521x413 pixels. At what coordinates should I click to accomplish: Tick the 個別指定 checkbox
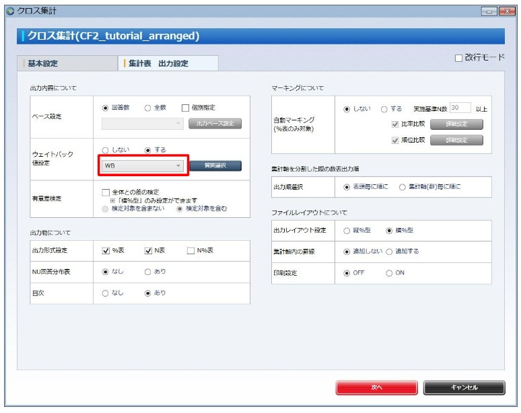click(x=185, y=108)
